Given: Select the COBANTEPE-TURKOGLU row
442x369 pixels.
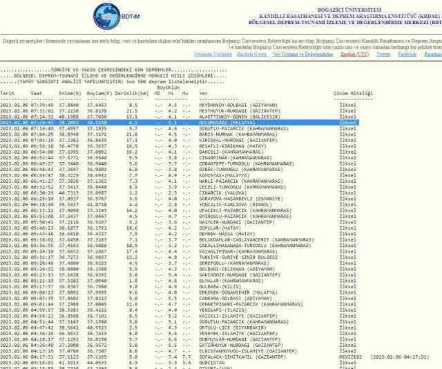Looking at the screenshot, I should 180,163.
